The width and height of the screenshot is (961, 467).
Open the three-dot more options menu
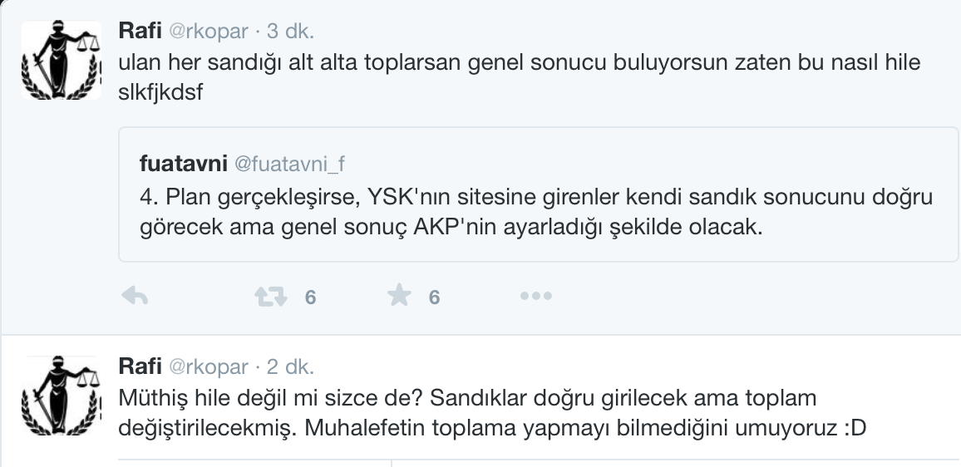coord(535,296)
